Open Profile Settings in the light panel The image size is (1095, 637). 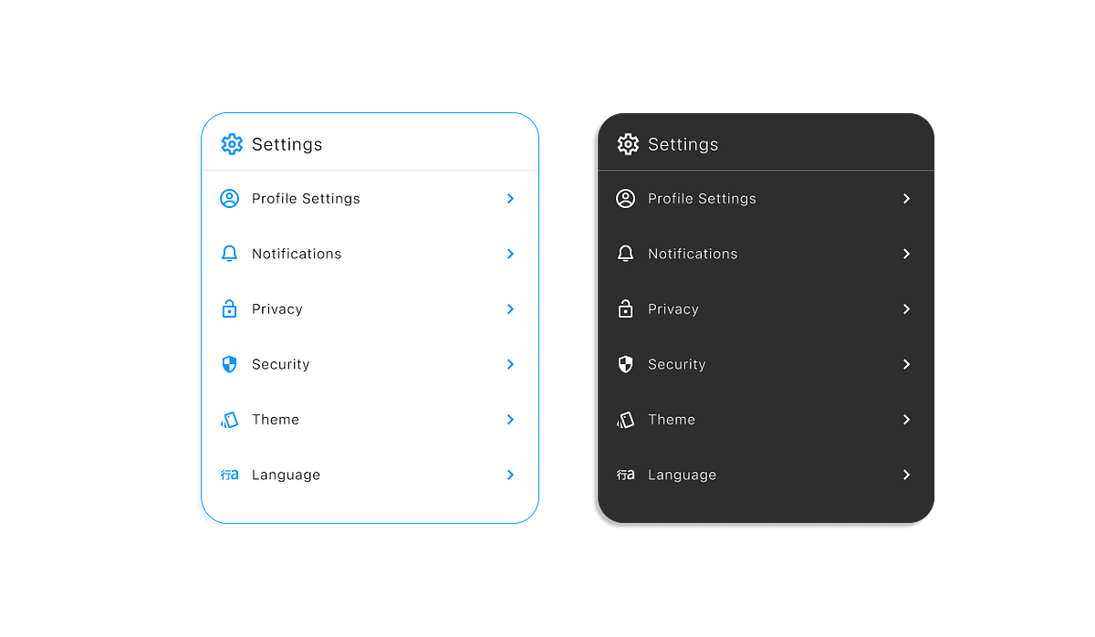click(x=306, y=198)
